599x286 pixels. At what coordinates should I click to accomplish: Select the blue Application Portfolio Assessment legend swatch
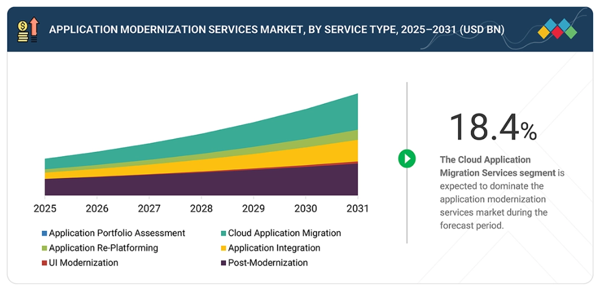point(44,233)
